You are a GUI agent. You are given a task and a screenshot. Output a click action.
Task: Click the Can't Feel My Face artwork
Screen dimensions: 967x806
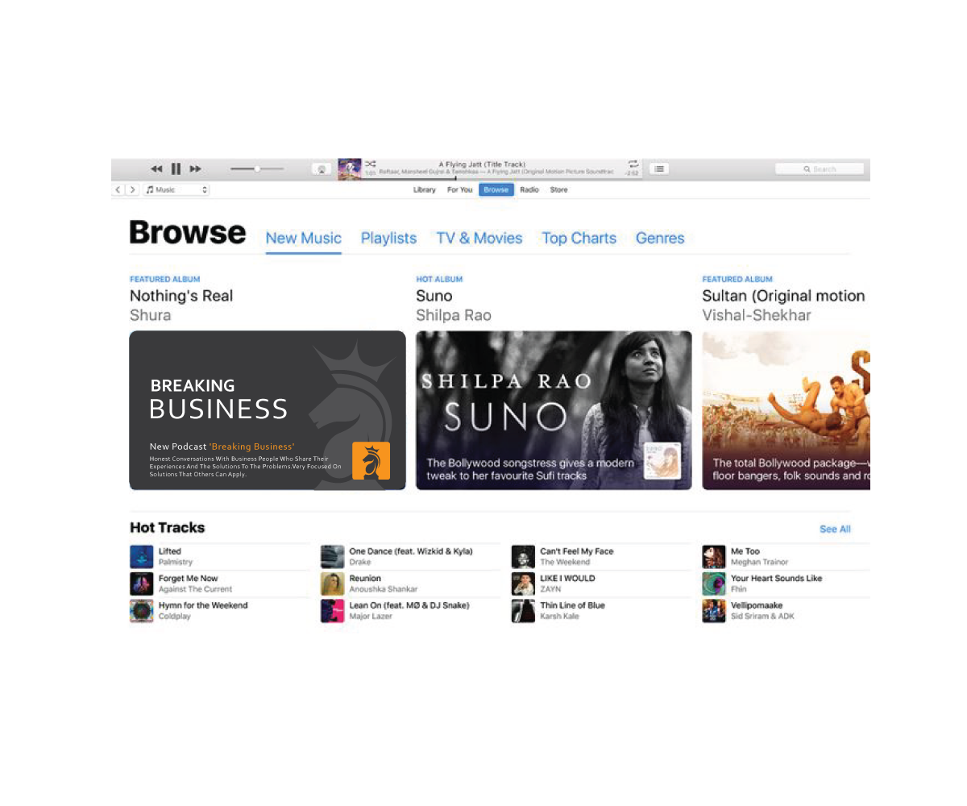tap(524, 557)
